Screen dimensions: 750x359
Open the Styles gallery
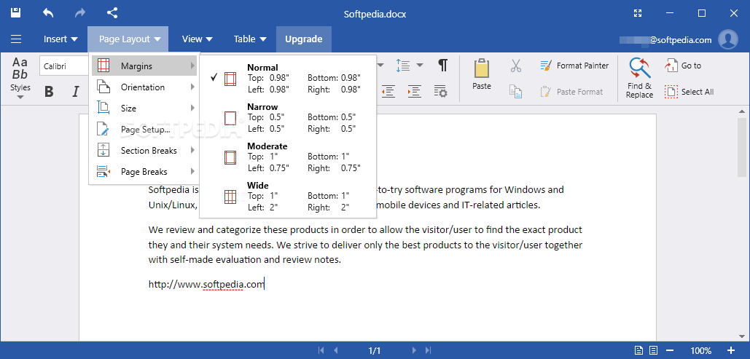[x=20, y=78]
